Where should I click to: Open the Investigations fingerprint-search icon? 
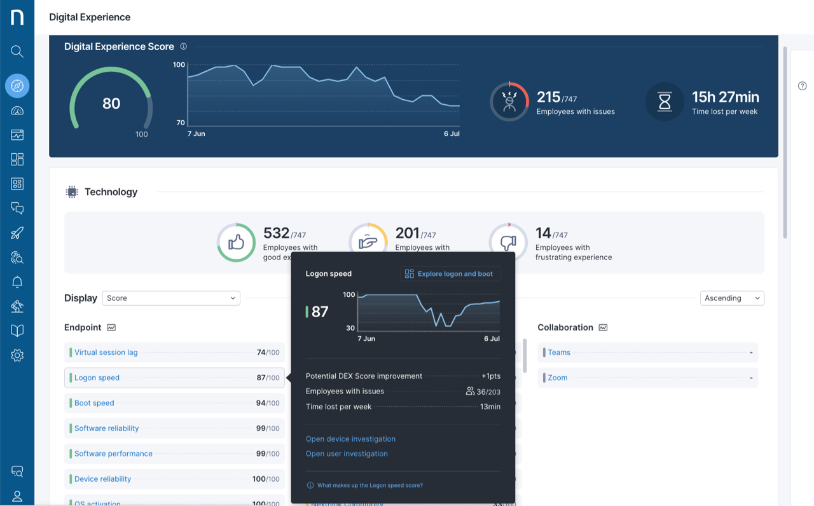pos(17,257)
